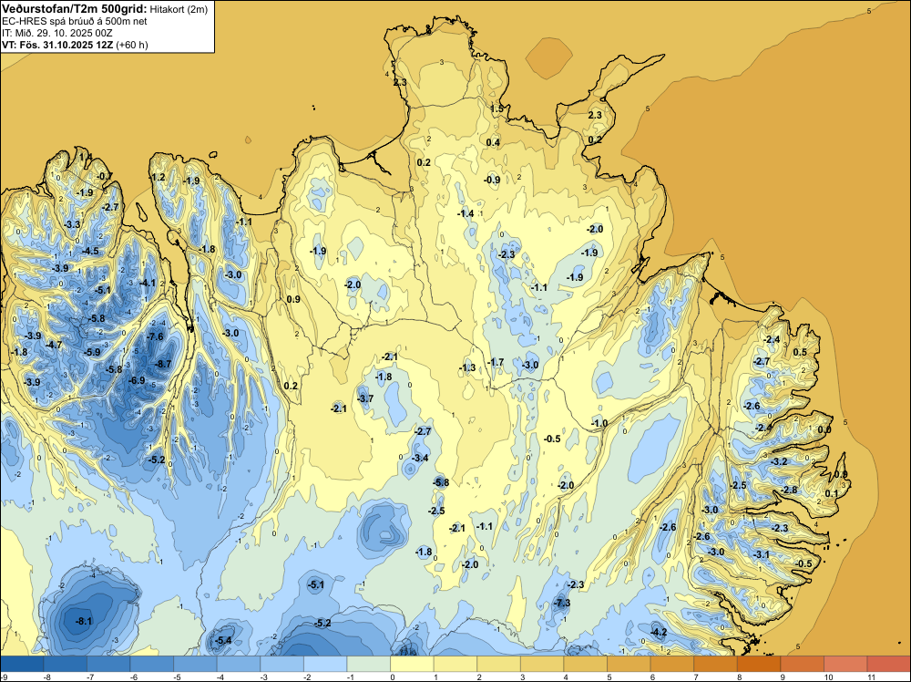Click the -1.3 temperature value
This screenshot has height=682, width=911.
467,367
